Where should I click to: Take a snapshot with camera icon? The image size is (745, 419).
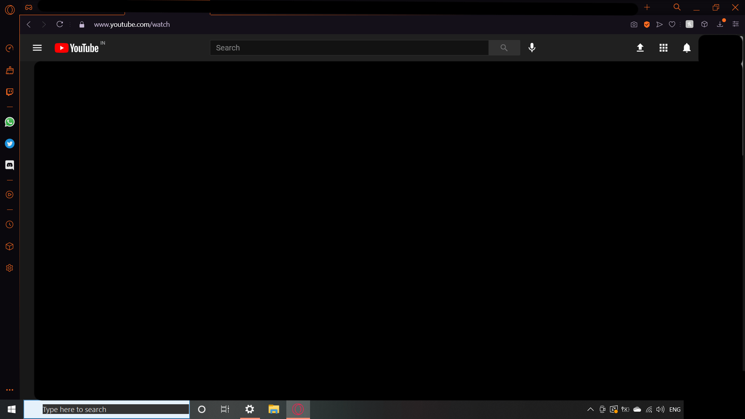tap(634, 24)
